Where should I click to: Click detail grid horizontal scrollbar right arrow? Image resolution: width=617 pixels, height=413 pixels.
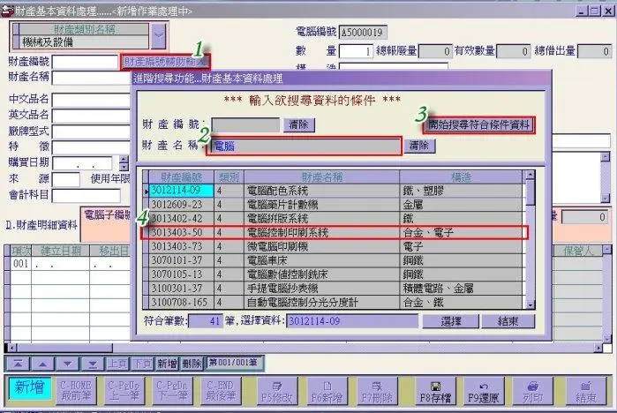coord(598,348)
